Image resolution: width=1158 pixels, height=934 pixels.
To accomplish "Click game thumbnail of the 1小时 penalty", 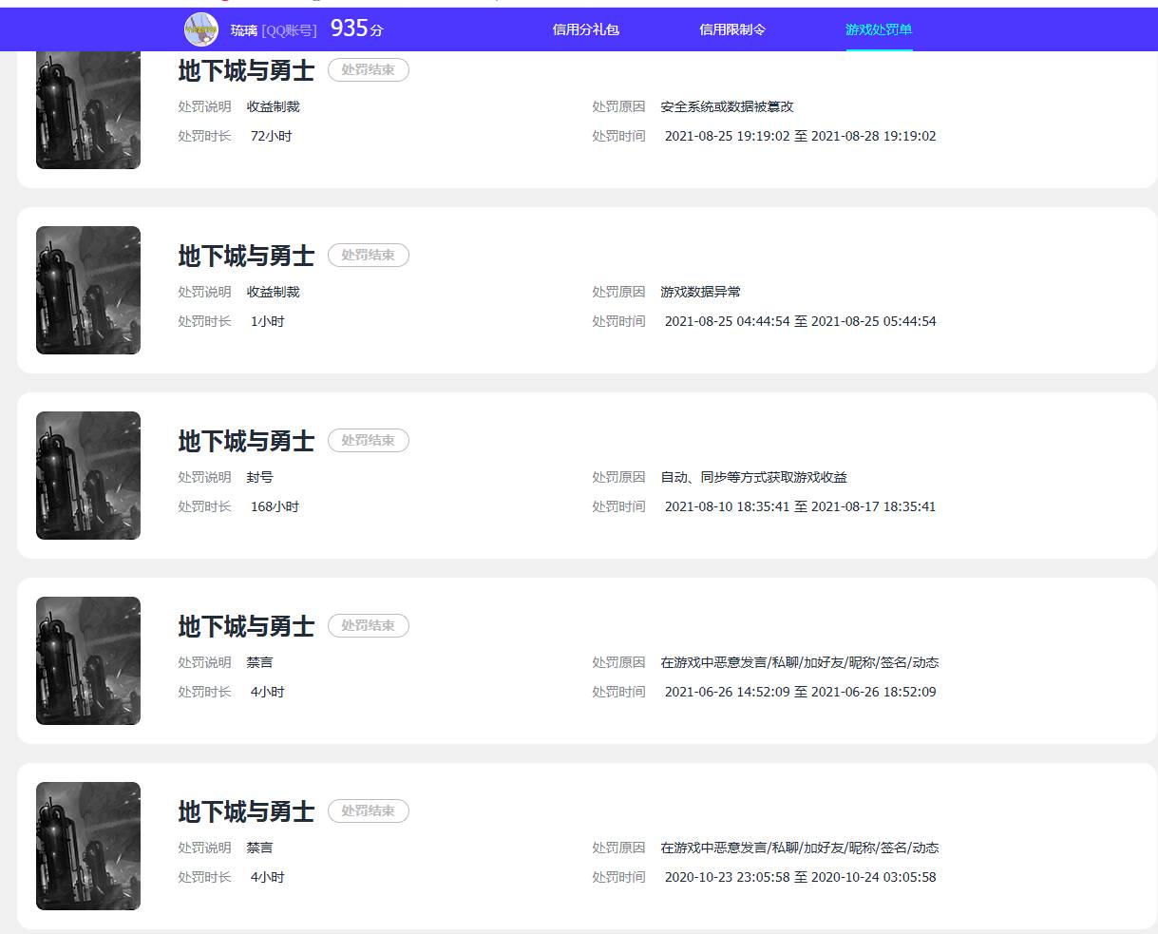I will (88, 290).
